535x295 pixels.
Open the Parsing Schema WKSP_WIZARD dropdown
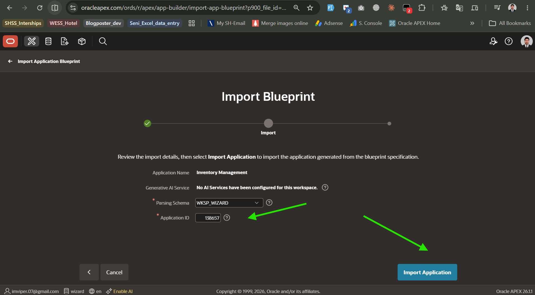click(x=229, y=203)
